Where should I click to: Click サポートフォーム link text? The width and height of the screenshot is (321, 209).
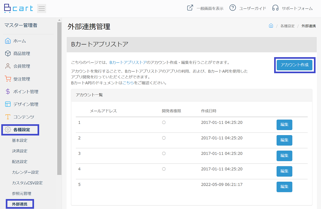297,8
